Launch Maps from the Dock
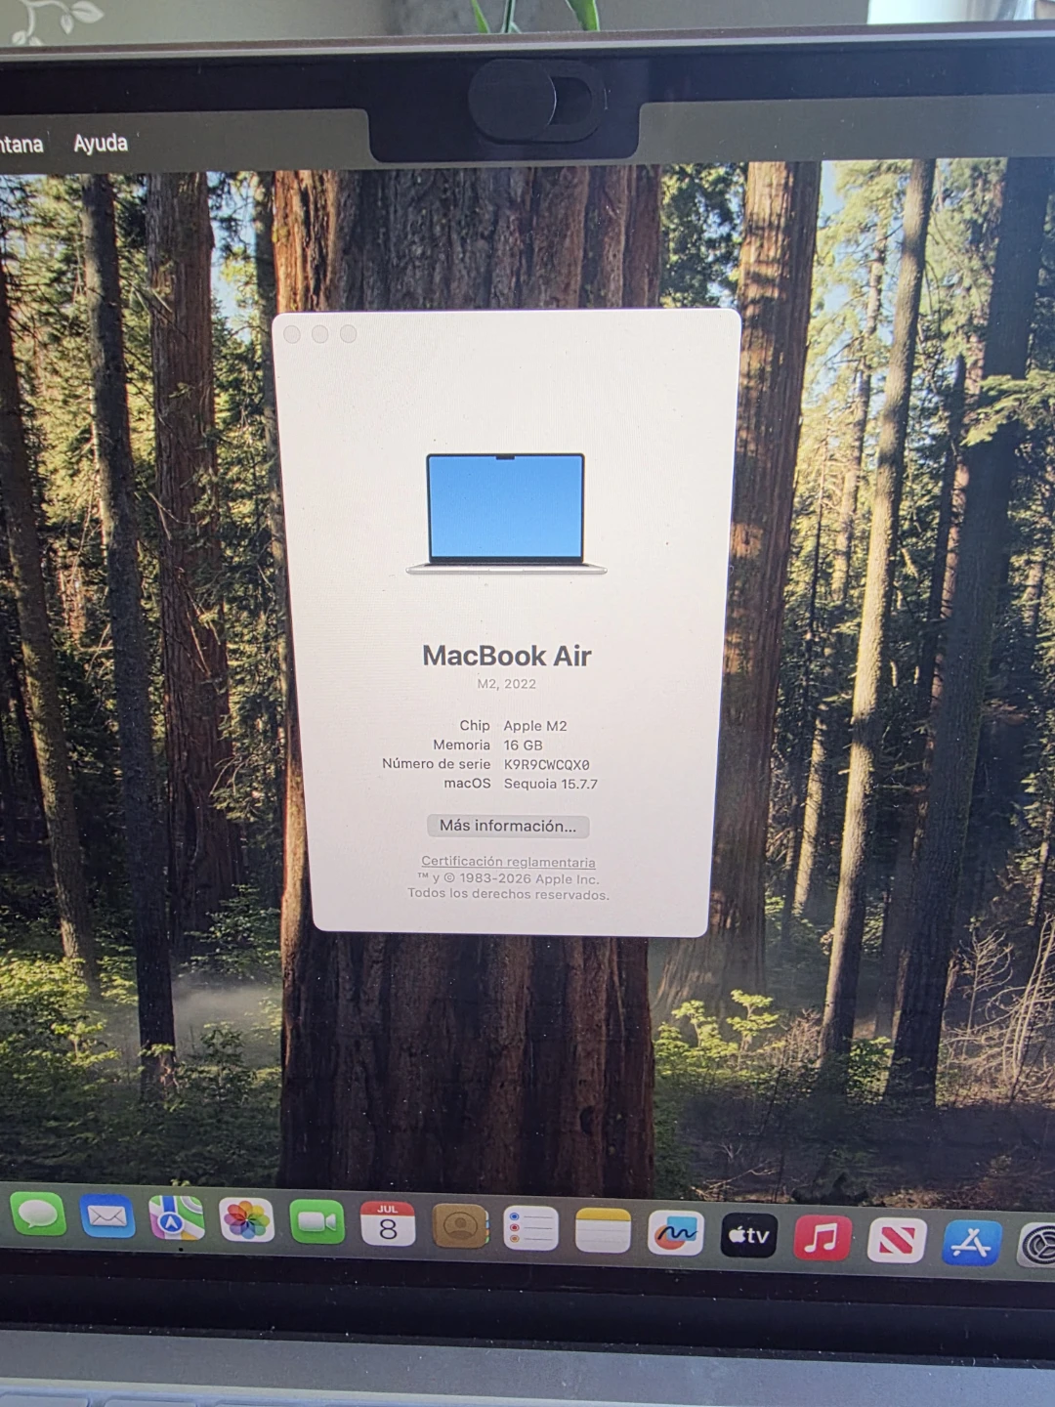This screenshot has height=1407, width=1055. tap(177, 1218)
